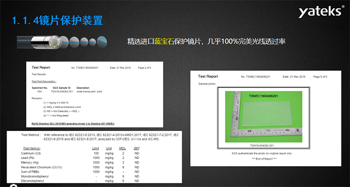Click 'Test Results :' label
Screen dimensions: 350x187
[39, 74]
